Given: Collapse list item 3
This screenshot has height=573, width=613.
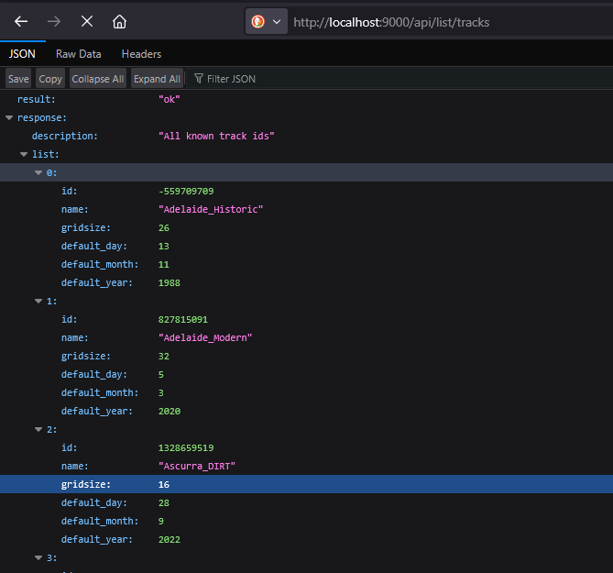Looking at the screenshot, I should [x=38, y=557].
